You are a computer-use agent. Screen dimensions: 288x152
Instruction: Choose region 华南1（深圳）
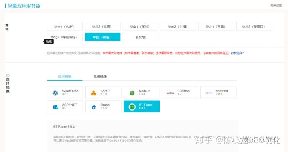click(x=140, y=26)
